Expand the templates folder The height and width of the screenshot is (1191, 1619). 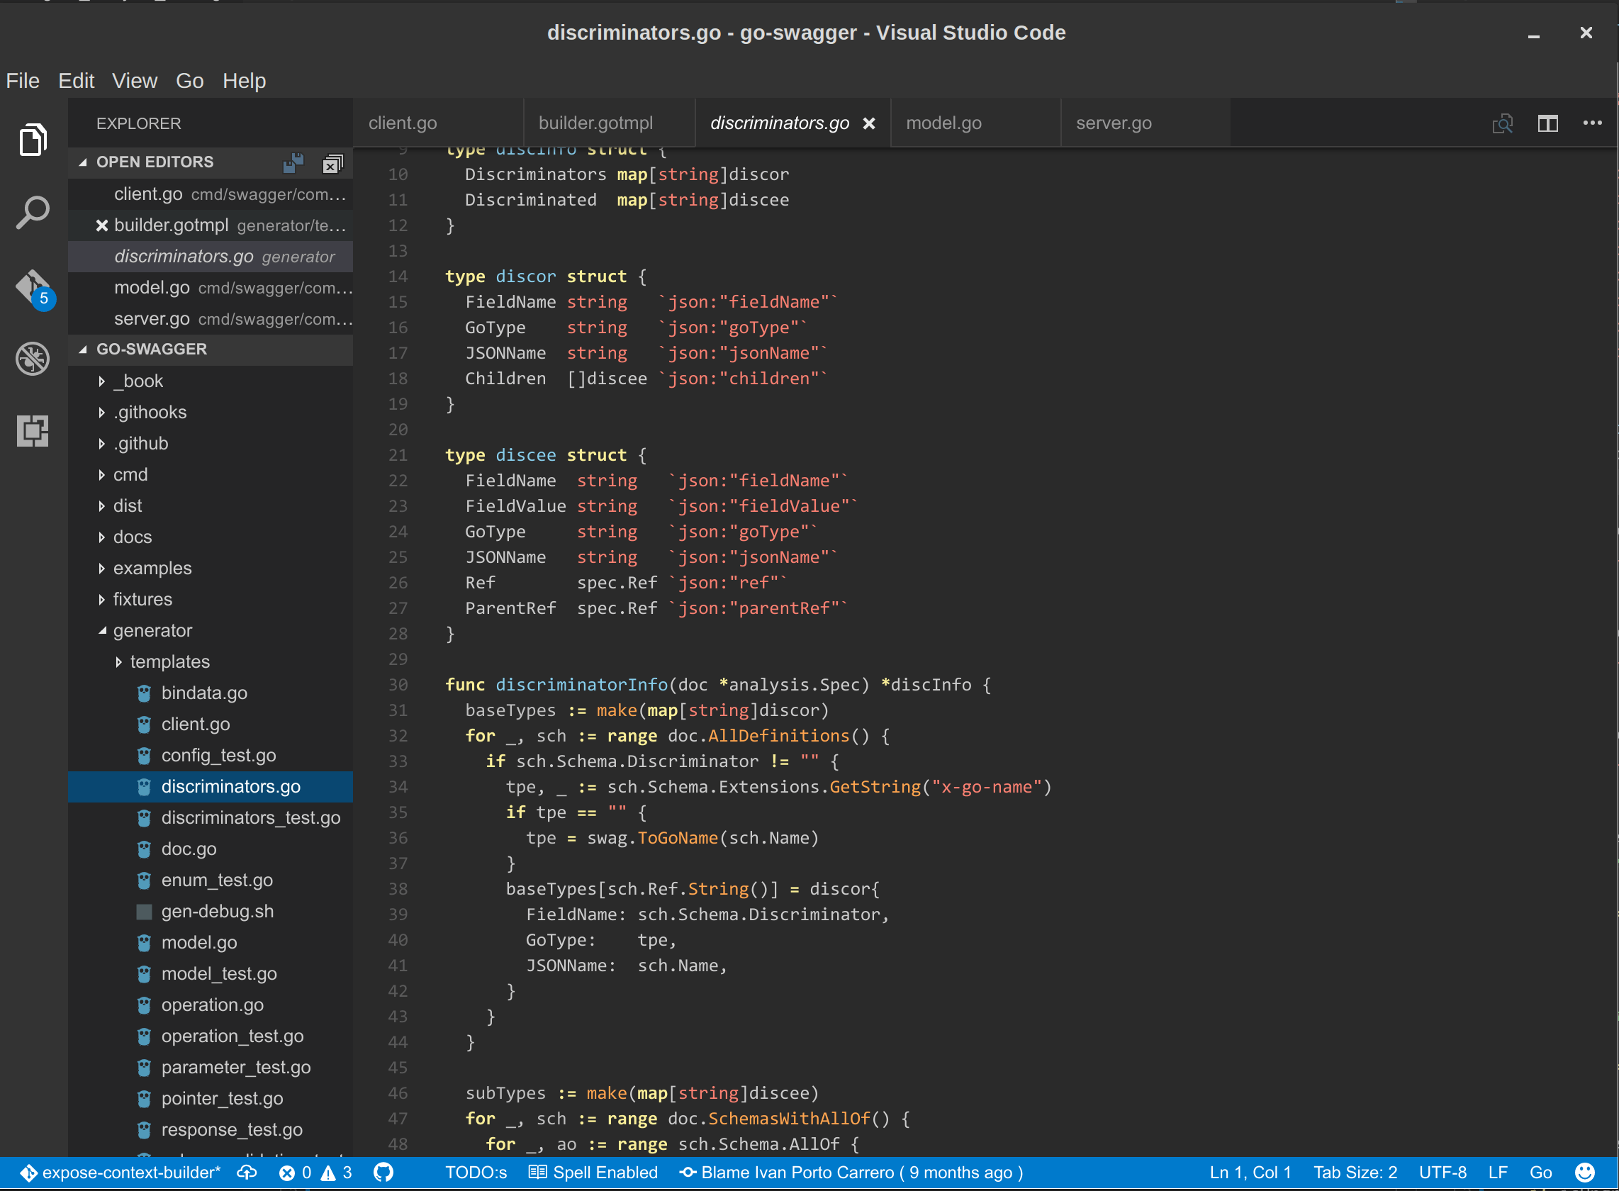tap(170, 661)
